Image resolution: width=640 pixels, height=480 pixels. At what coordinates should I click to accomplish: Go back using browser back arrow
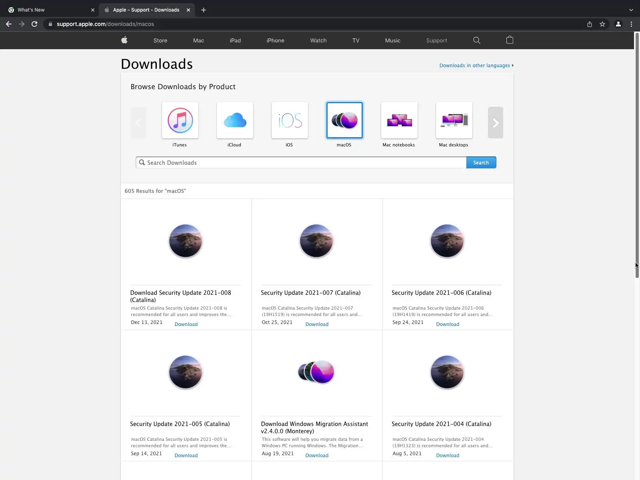point(9,24)
